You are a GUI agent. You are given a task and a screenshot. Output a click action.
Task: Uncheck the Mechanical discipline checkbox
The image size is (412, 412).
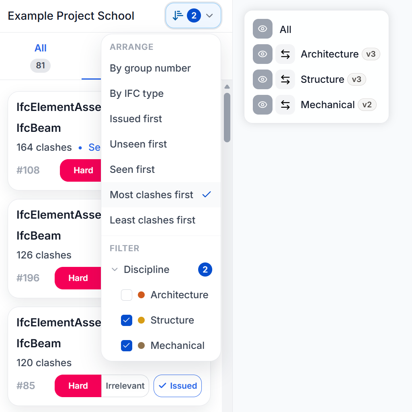tap(127, 346)
